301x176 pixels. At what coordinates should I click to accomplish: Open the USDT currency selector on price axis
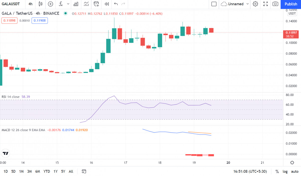point(292,14)
